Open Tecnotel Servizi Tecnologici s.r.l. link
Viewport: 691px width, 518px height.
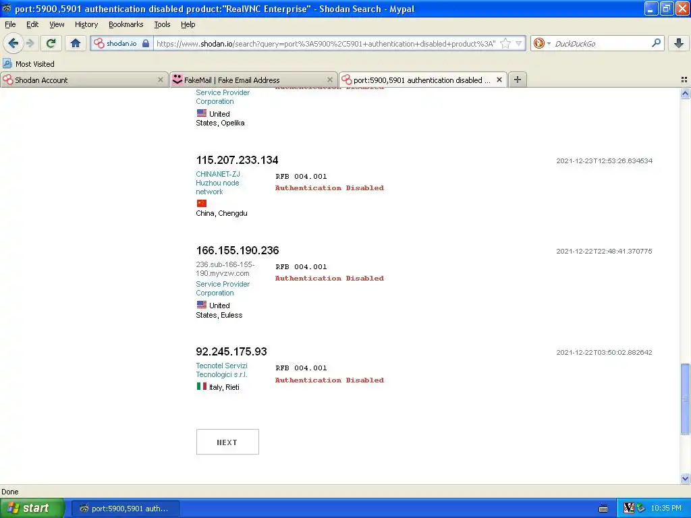[x=221, y=370]
